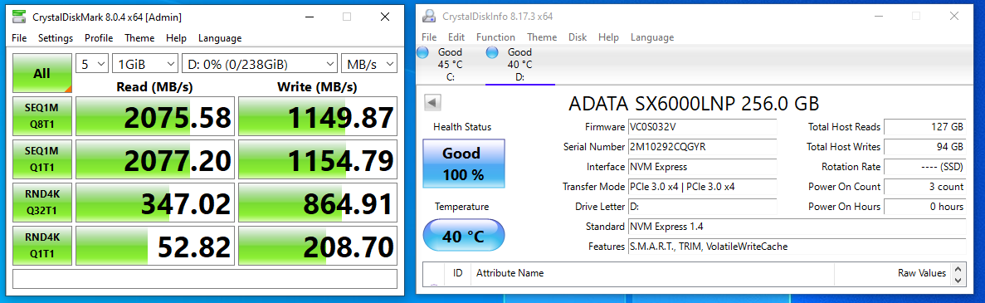985x303 pixels.
Task: Click the Raw Values column header
Action: (893, 273)
